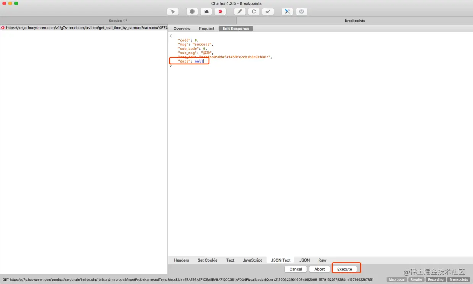473x284 pixels.
Task: Click the "code": 0 line in editor
Action: click(x=188, y=40)
